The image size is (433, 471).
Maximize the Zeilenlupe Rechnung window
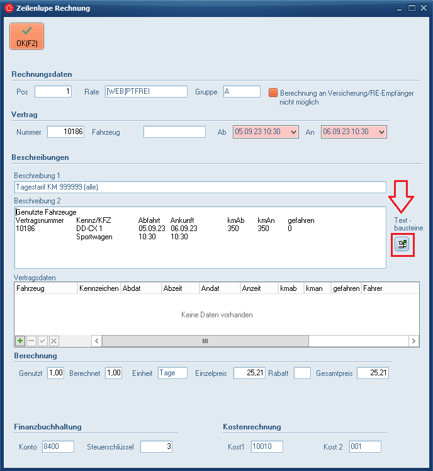pos(412,8)
